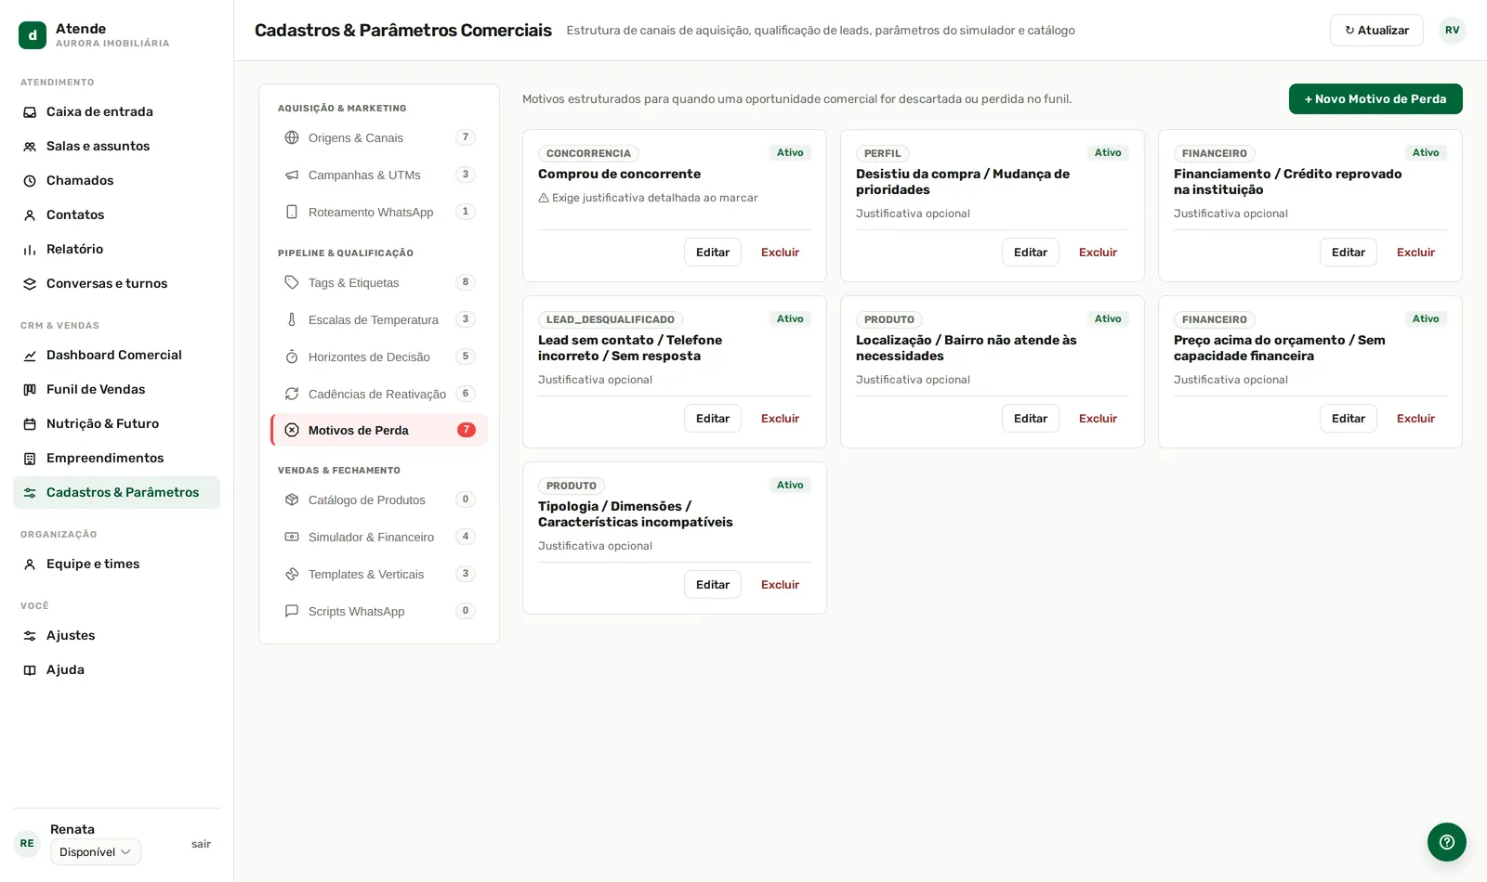
Task: Edit Financiamento / Crédito reprovado card
Action: 1349,253
